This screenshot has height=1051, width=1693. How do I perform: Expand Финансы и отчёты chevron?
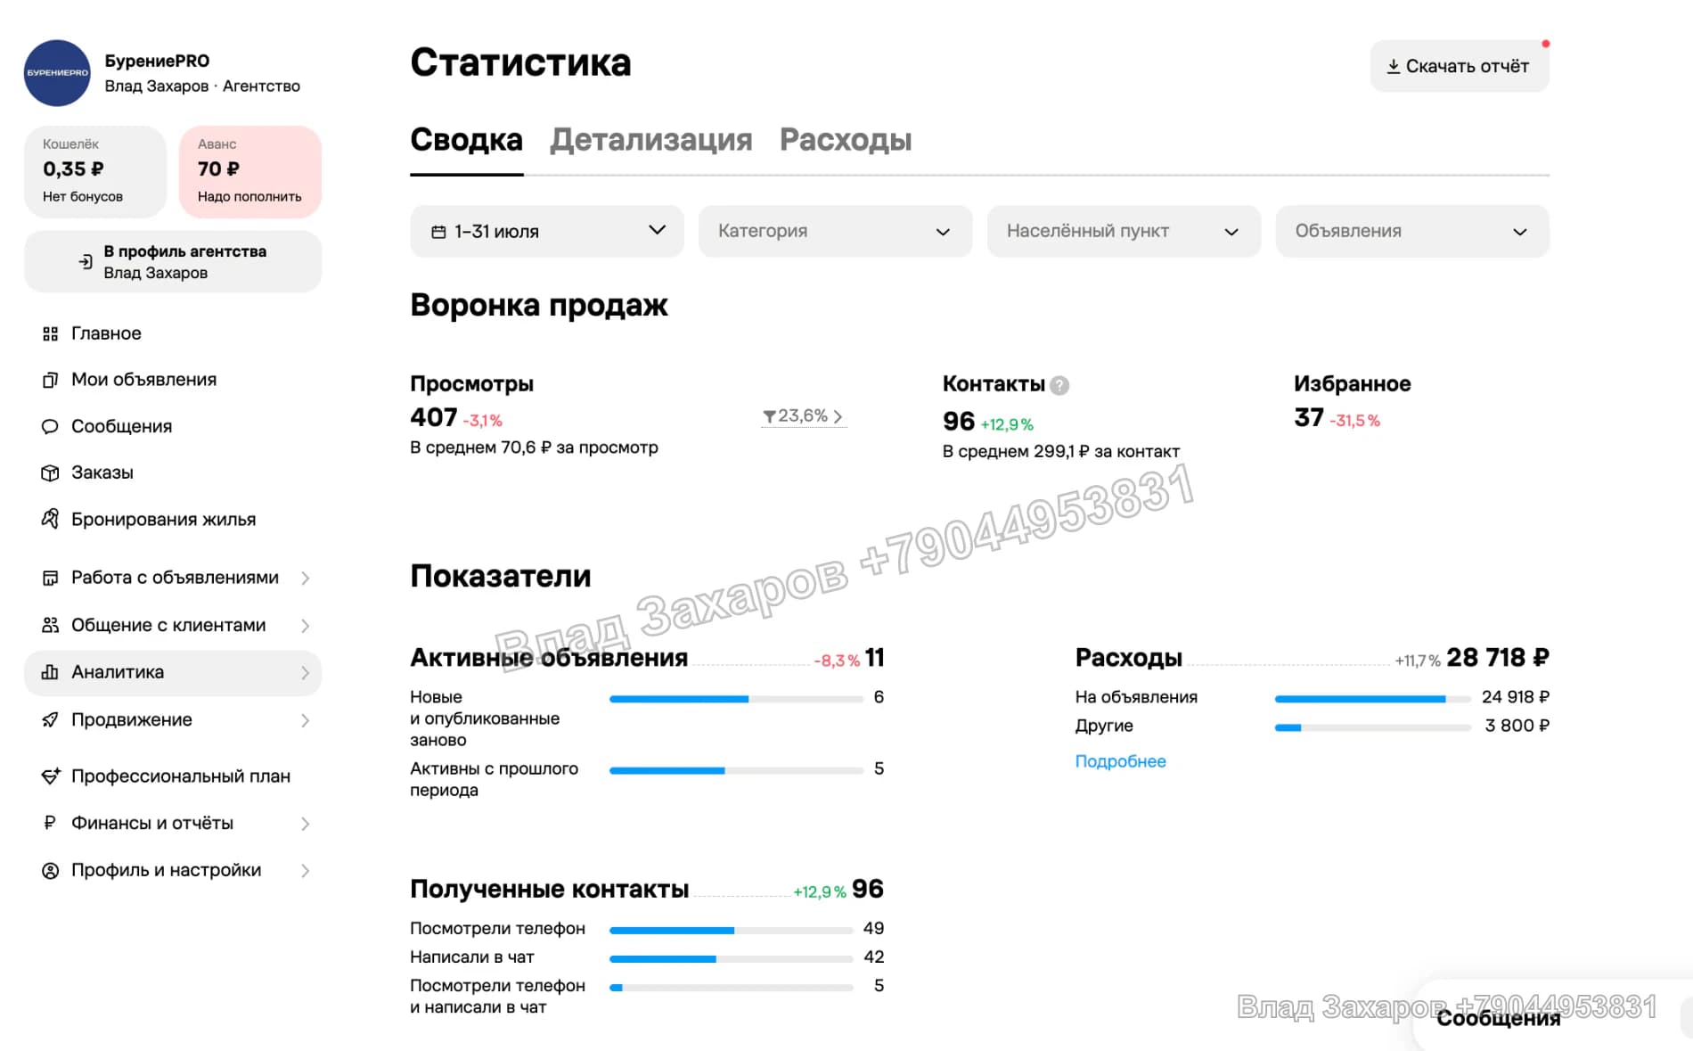click(305, 823)
